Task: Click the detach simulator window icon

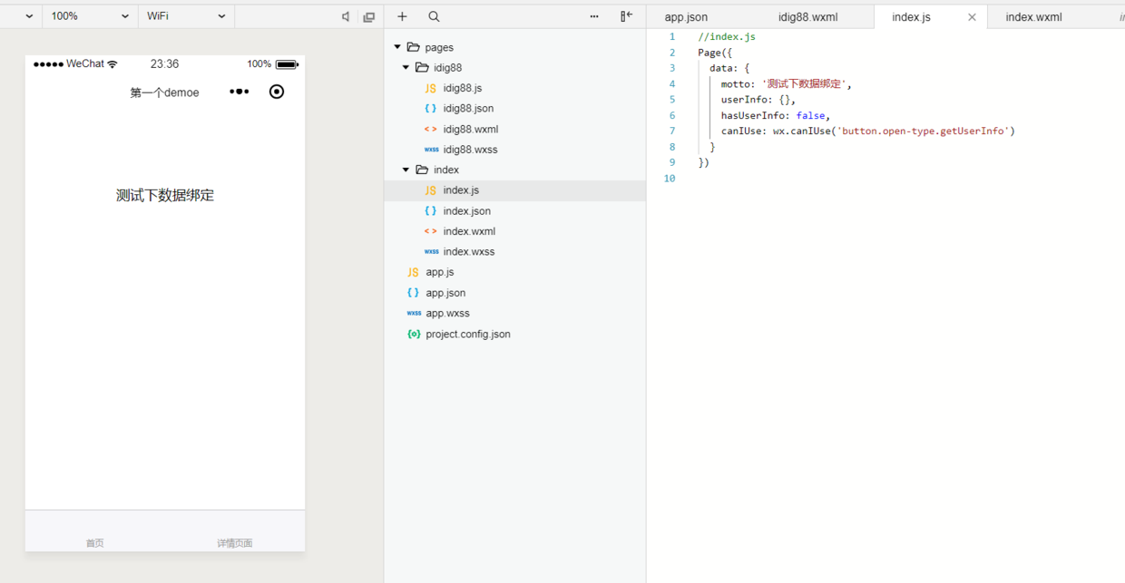Action: pos(368,16)
